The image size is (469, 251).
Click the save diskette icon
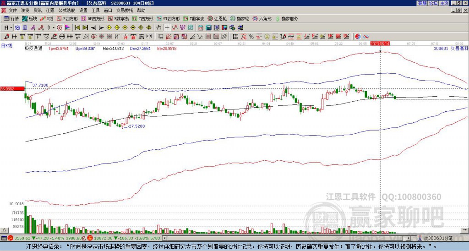tap(224, 27)
